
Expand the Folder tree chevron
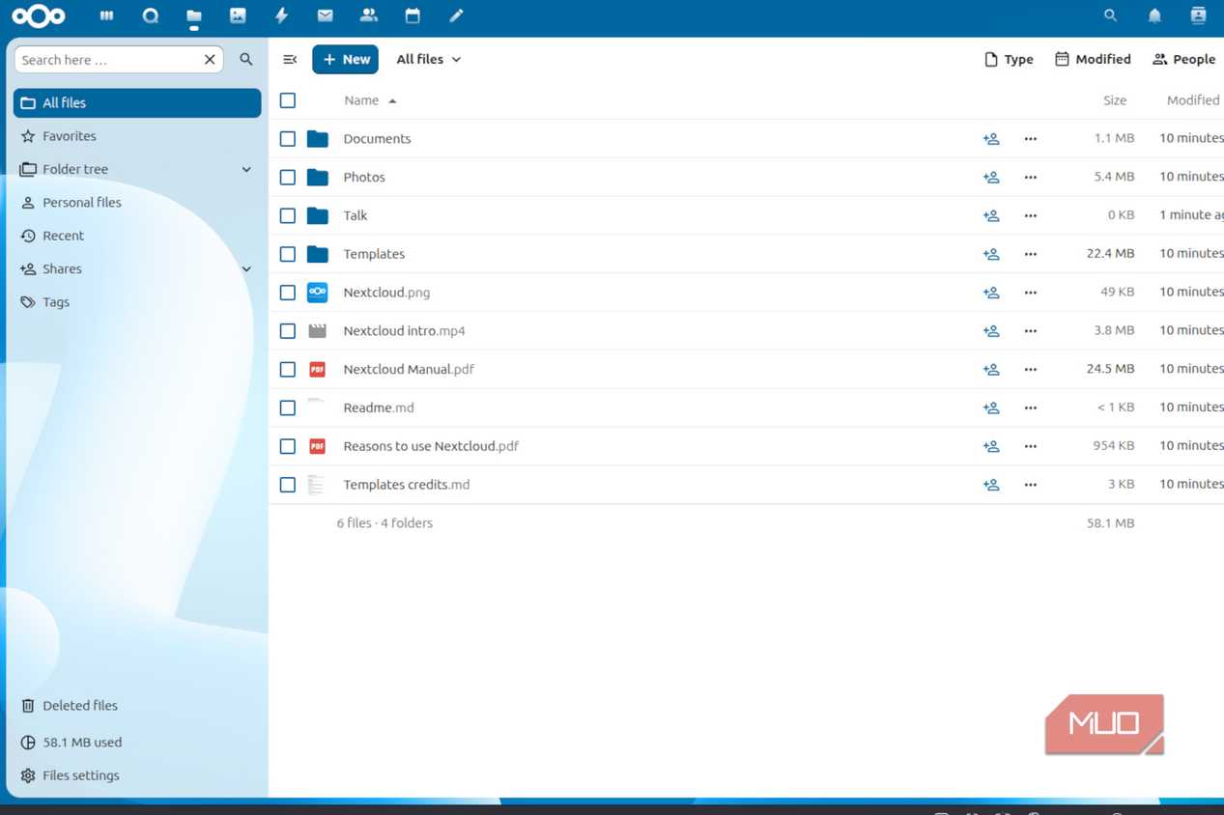point(246,170)
